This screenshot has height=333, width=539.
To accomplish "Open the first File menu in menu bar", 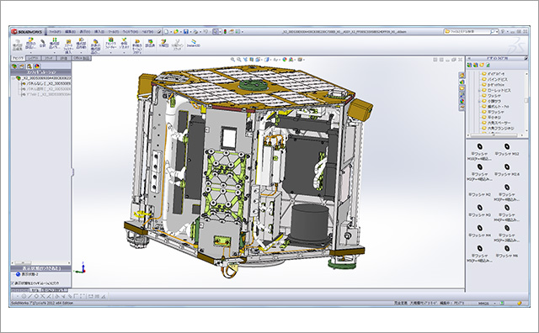I will (55, 32).
